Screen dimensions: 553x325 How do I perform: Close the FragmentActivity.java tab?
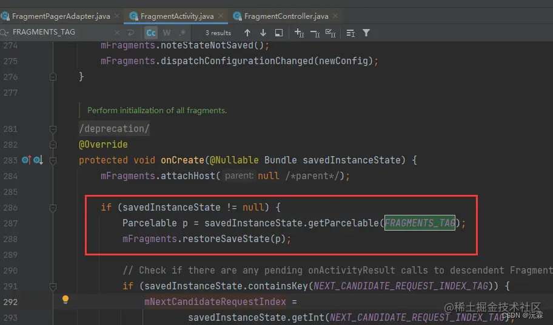click(x=221, y=16)
